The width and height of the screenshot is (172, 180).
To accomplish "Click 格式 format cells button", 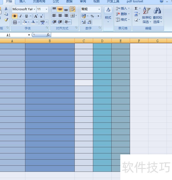I will (x=123, y=20).
